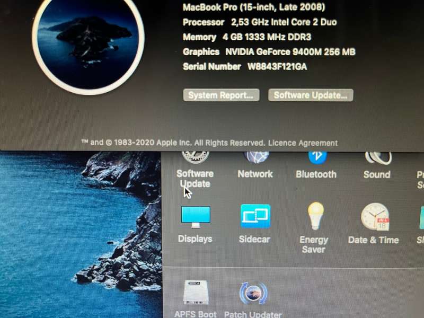Open APFS Boot drive icon
This screenshot has height=318, width=424.
[x=196, y=293]
